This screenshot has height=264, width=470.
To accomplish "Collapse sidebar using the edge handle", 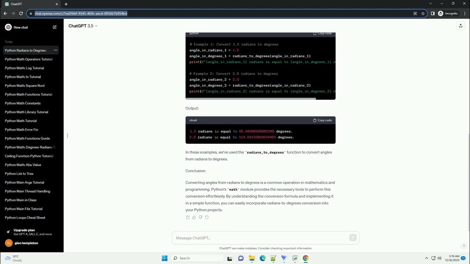I will click(68, 136).
